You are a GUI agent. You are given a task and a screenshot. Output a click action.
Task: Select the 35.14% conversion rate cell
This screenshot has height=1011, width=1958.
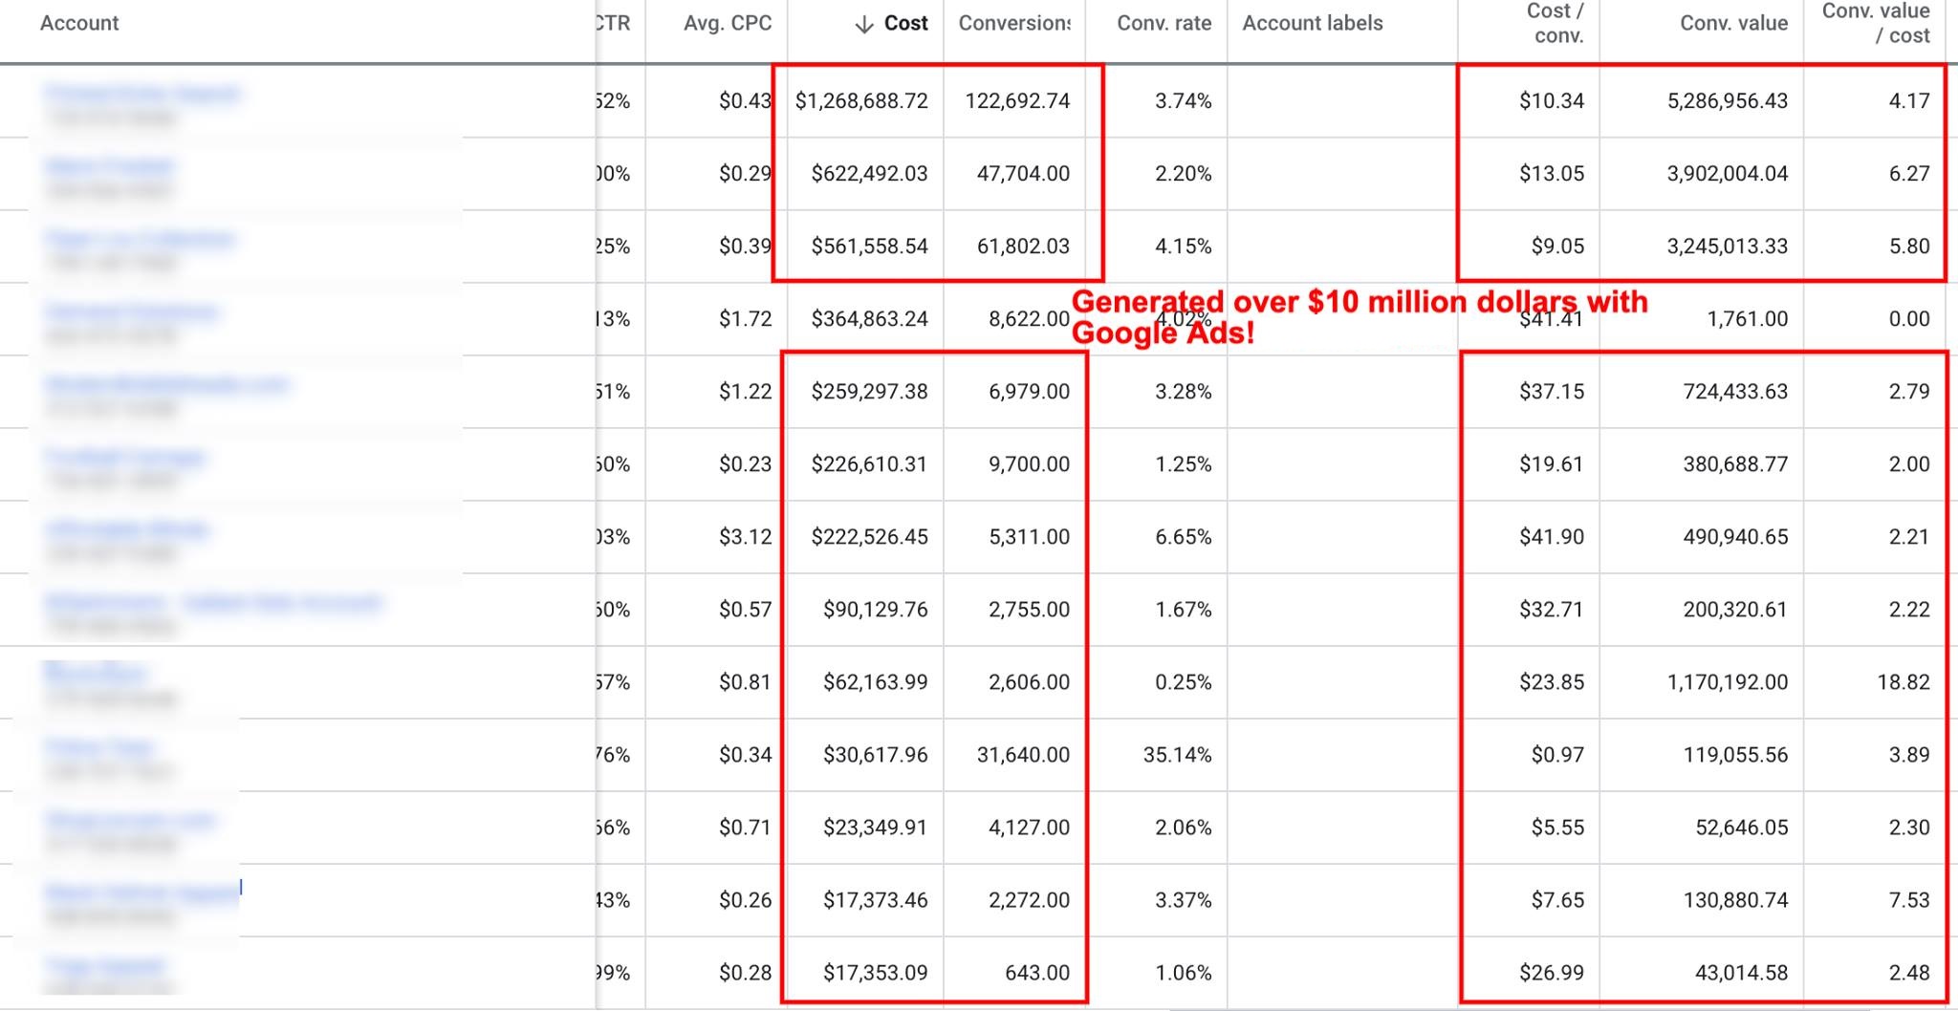(x=1177, y=755)
